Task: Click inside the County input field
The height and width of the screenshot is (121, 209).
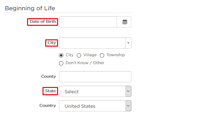Action: tap(95, 77)
